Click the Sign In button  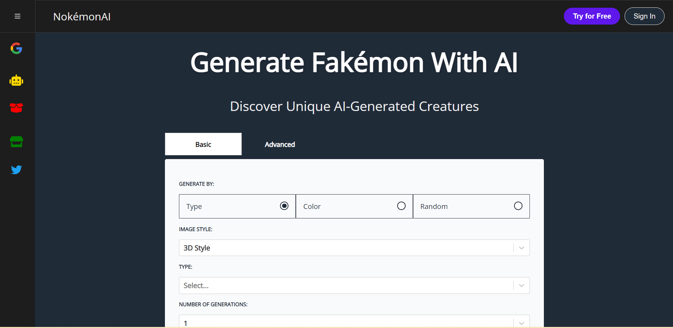[644, 16]
